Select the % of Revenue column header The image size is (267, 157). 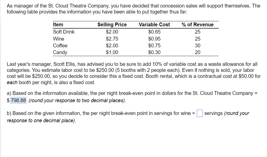tap(198, 25)
